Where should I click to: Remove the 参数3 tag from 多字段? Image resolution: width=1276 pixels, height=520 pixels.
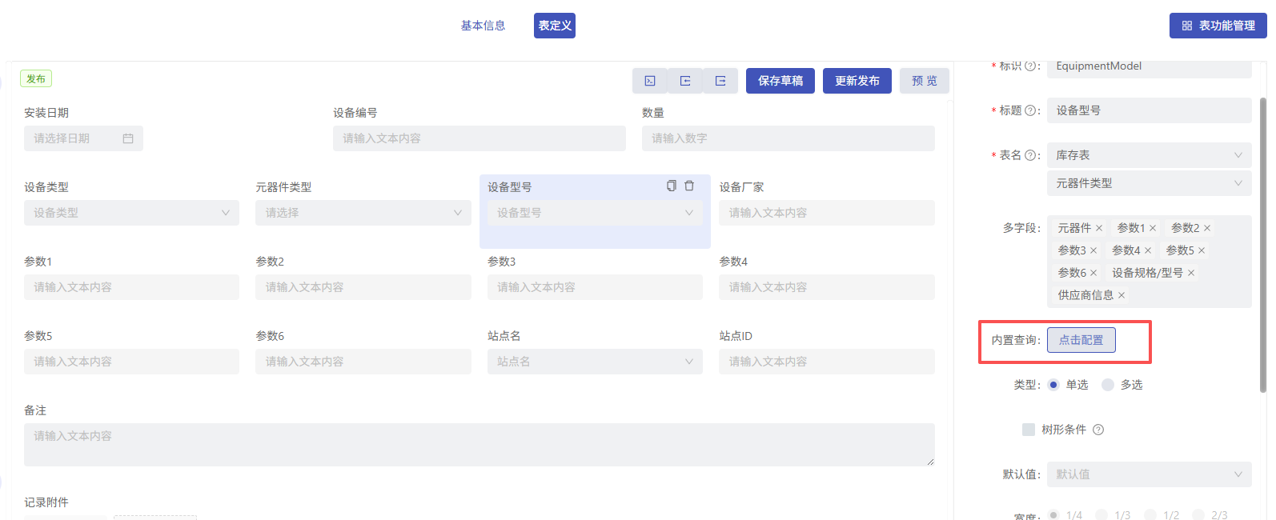pos(1093,250)
